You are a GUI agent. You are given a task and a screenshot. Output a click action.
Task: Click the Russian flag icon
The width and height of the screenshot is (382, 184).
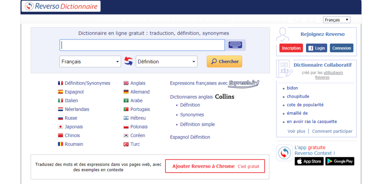point(60,118)
